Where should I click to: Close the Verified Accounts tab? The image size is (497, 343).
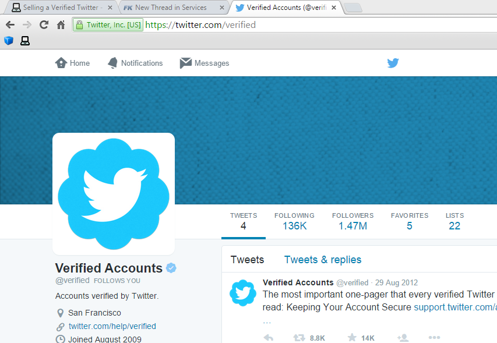(334, 8)
